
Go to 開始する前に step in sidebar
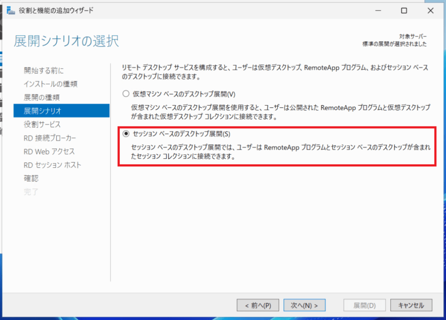point(44,70)
